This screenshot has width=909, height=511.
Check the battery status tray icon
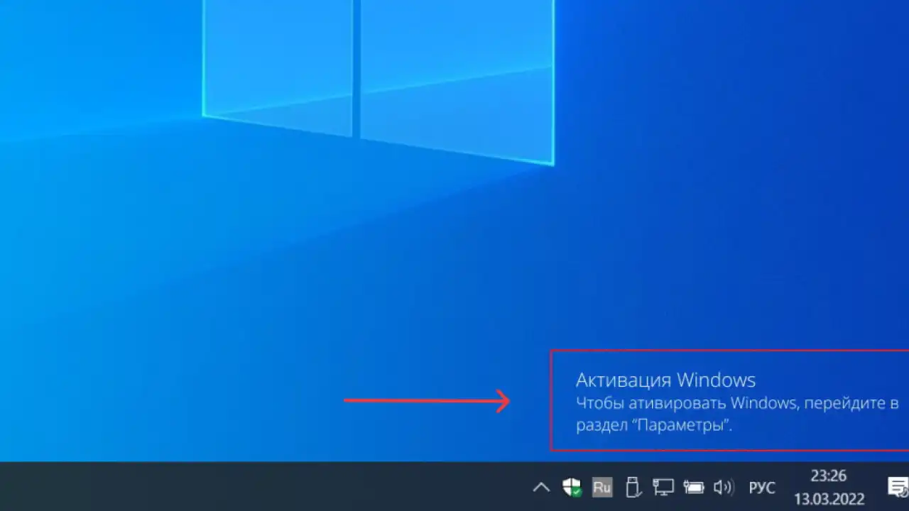click(x=694, y=487)
